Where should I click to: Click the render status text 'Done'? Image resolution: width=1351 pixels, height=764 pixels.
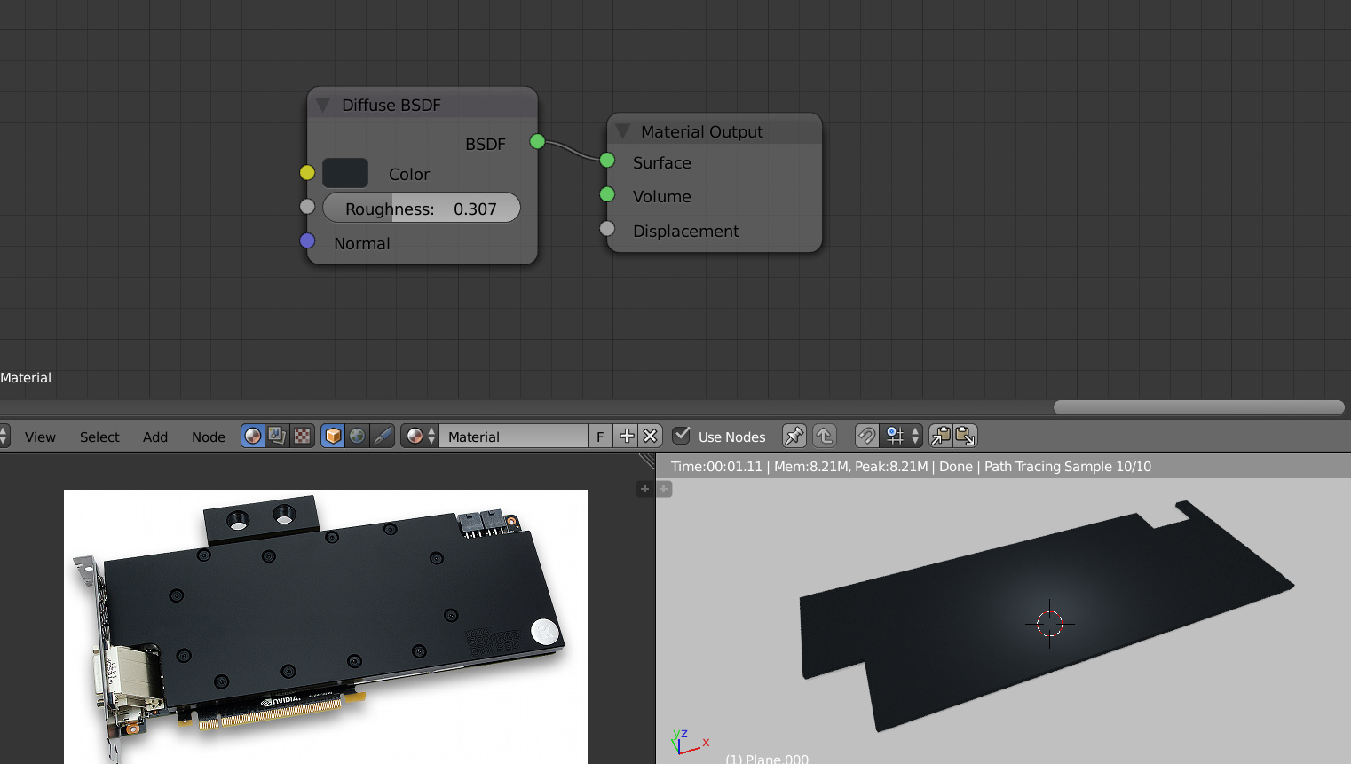pyautogui.click(x=956, y=467)
